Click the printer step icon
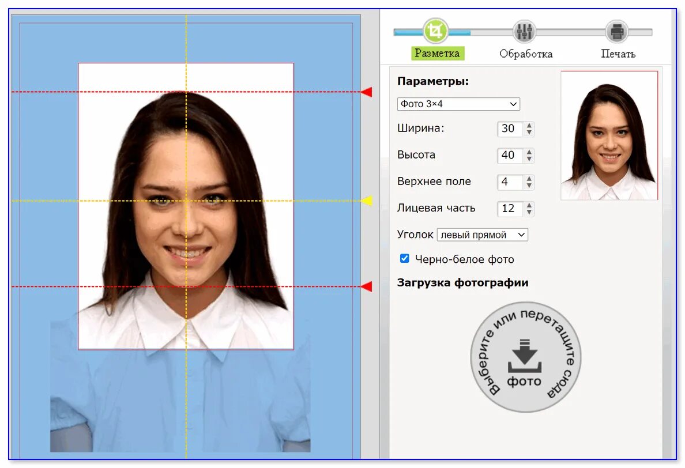The height and width of the screenshot is (468, 685). (617, 31)
